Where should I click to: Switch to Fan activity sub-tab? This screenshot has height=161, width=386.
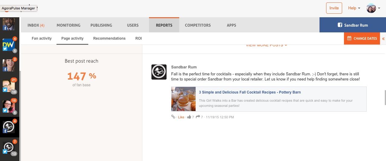pyautogui.click(x=42, y=38)
